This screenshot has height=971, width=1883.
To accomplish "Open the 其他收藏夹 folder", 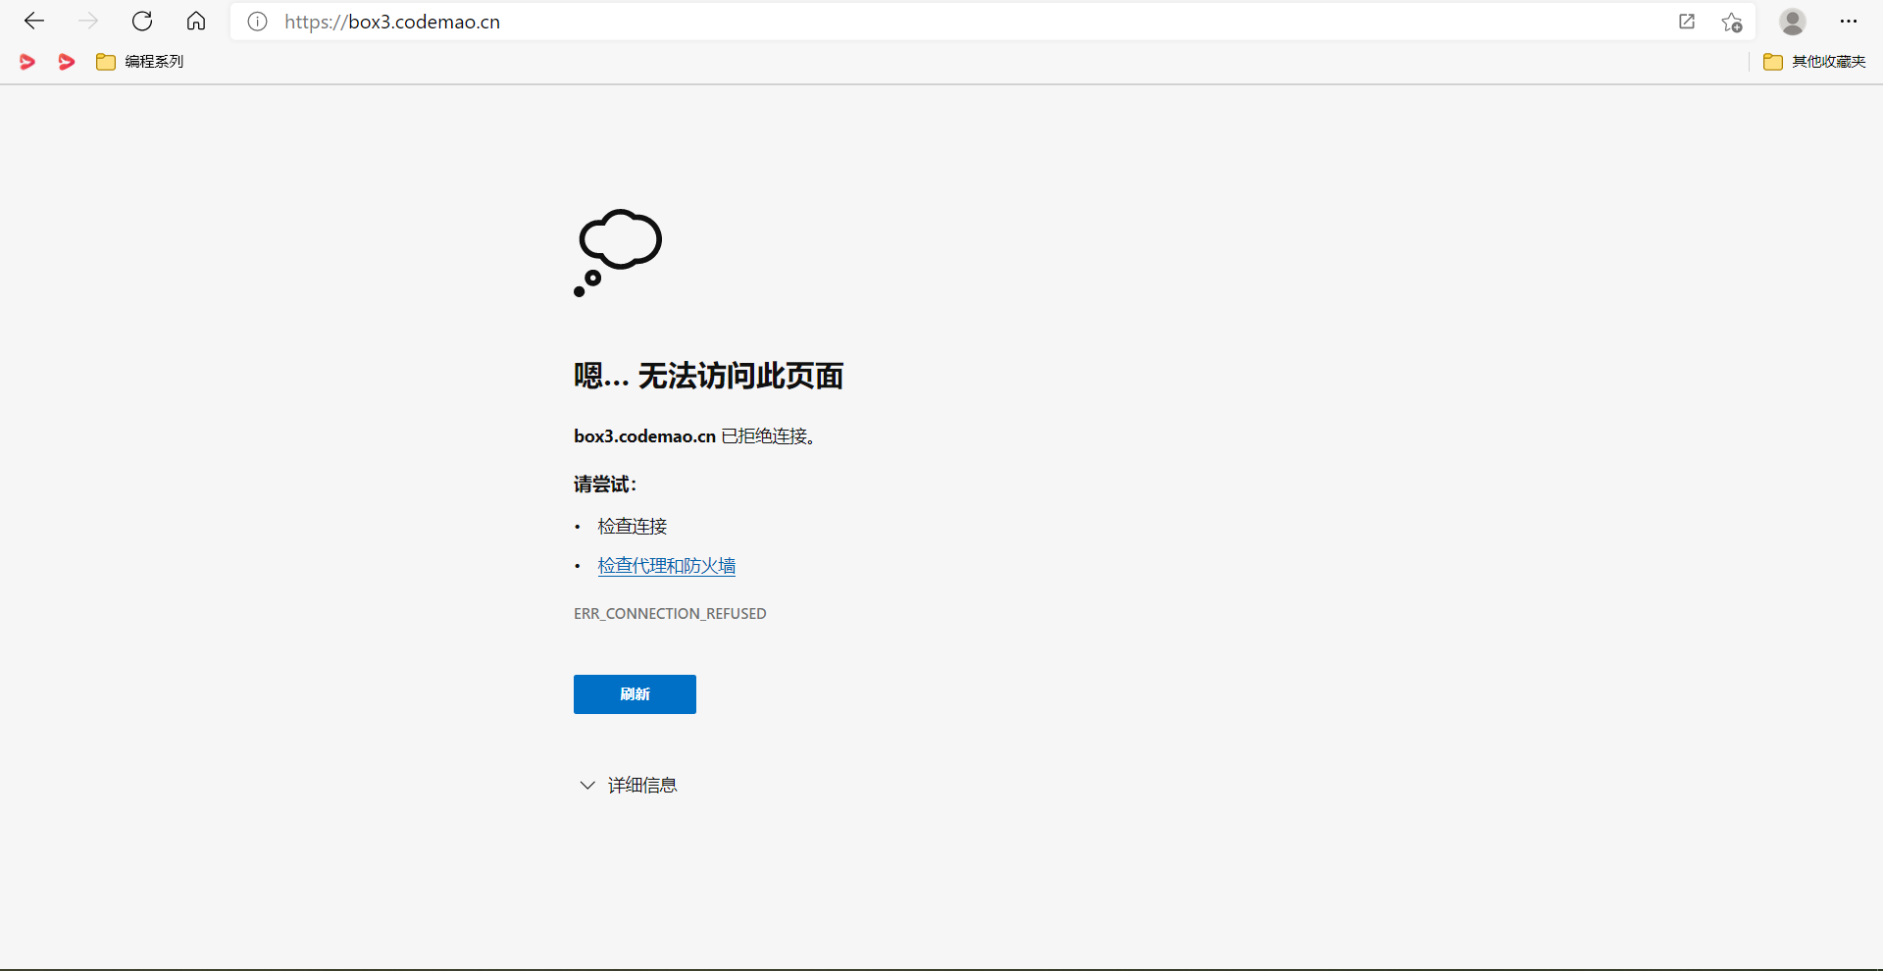I will coord(1814,62).
